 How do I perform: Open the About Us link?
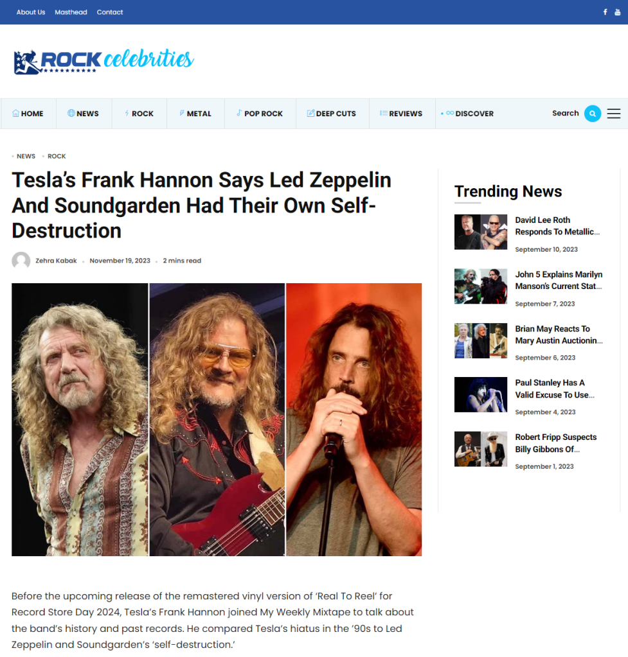click(x=31, y=12)
